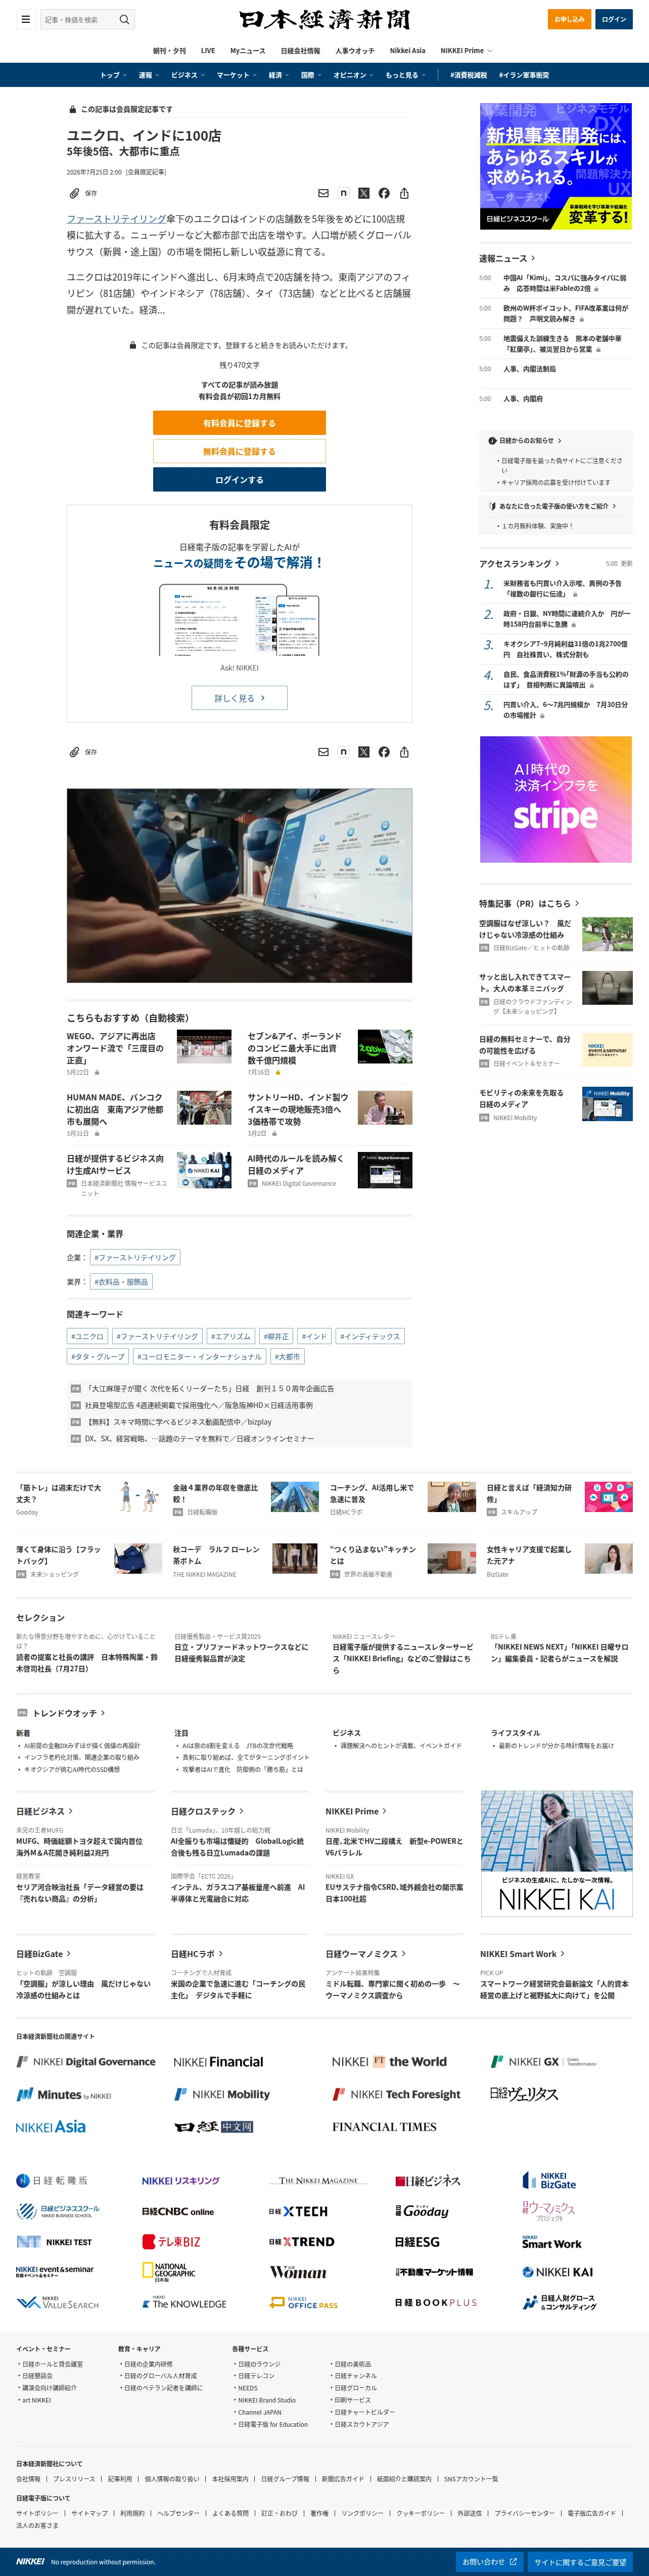Viewport: 649px width, 2576px height.
Task: Expand the 経済 navigation dropdown
Action: tap(278, 75)
